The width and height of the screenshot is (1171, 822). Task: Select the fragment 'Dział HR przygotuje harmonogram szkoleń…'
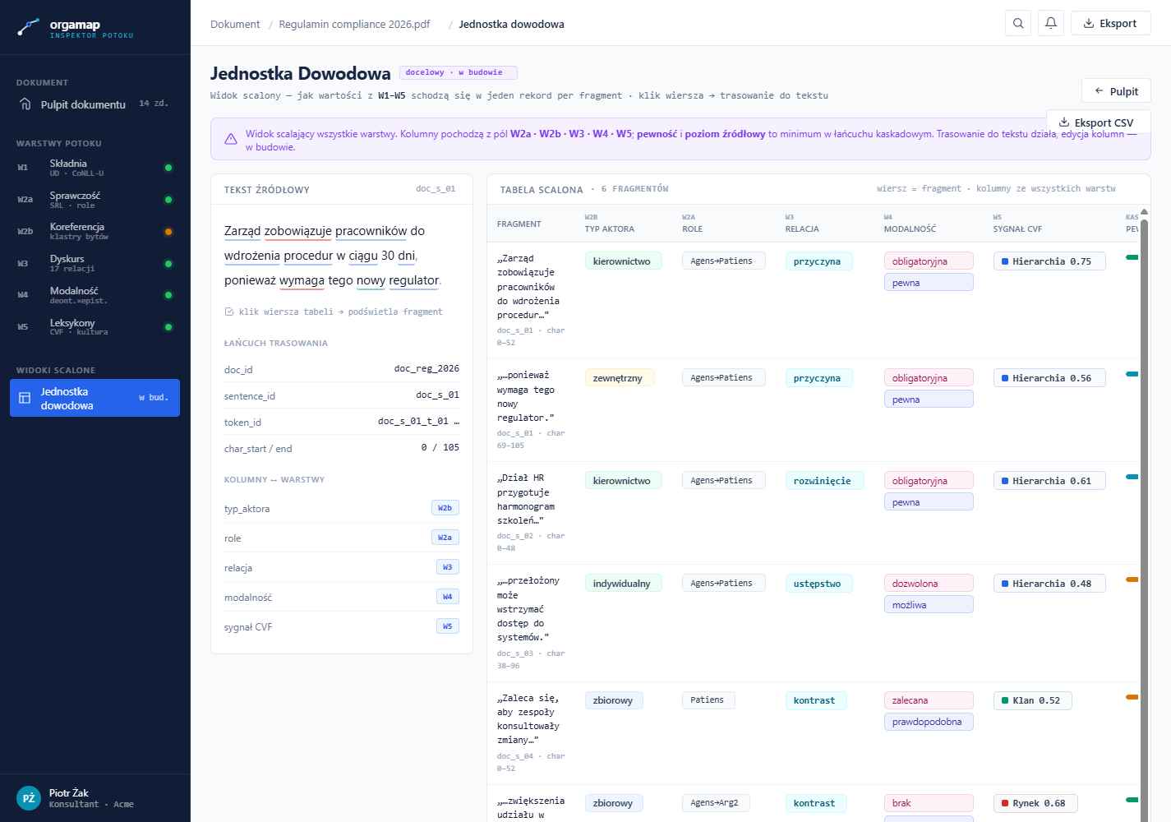click(814, 513)
